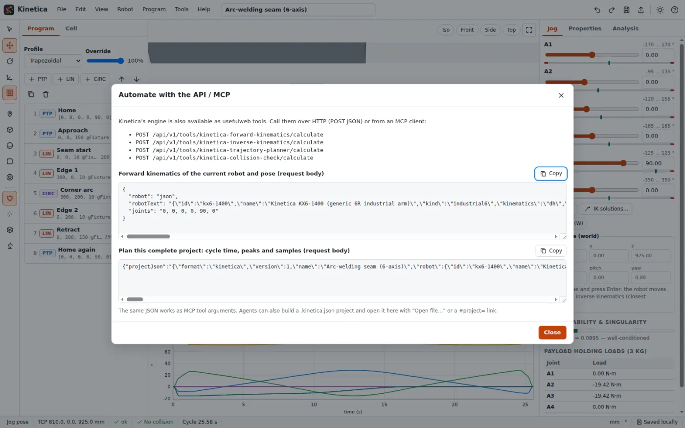Click the joint value field showing 90.00
This screenshot has height=428, width=685.
pyautogui.click(x=657, y=163)
